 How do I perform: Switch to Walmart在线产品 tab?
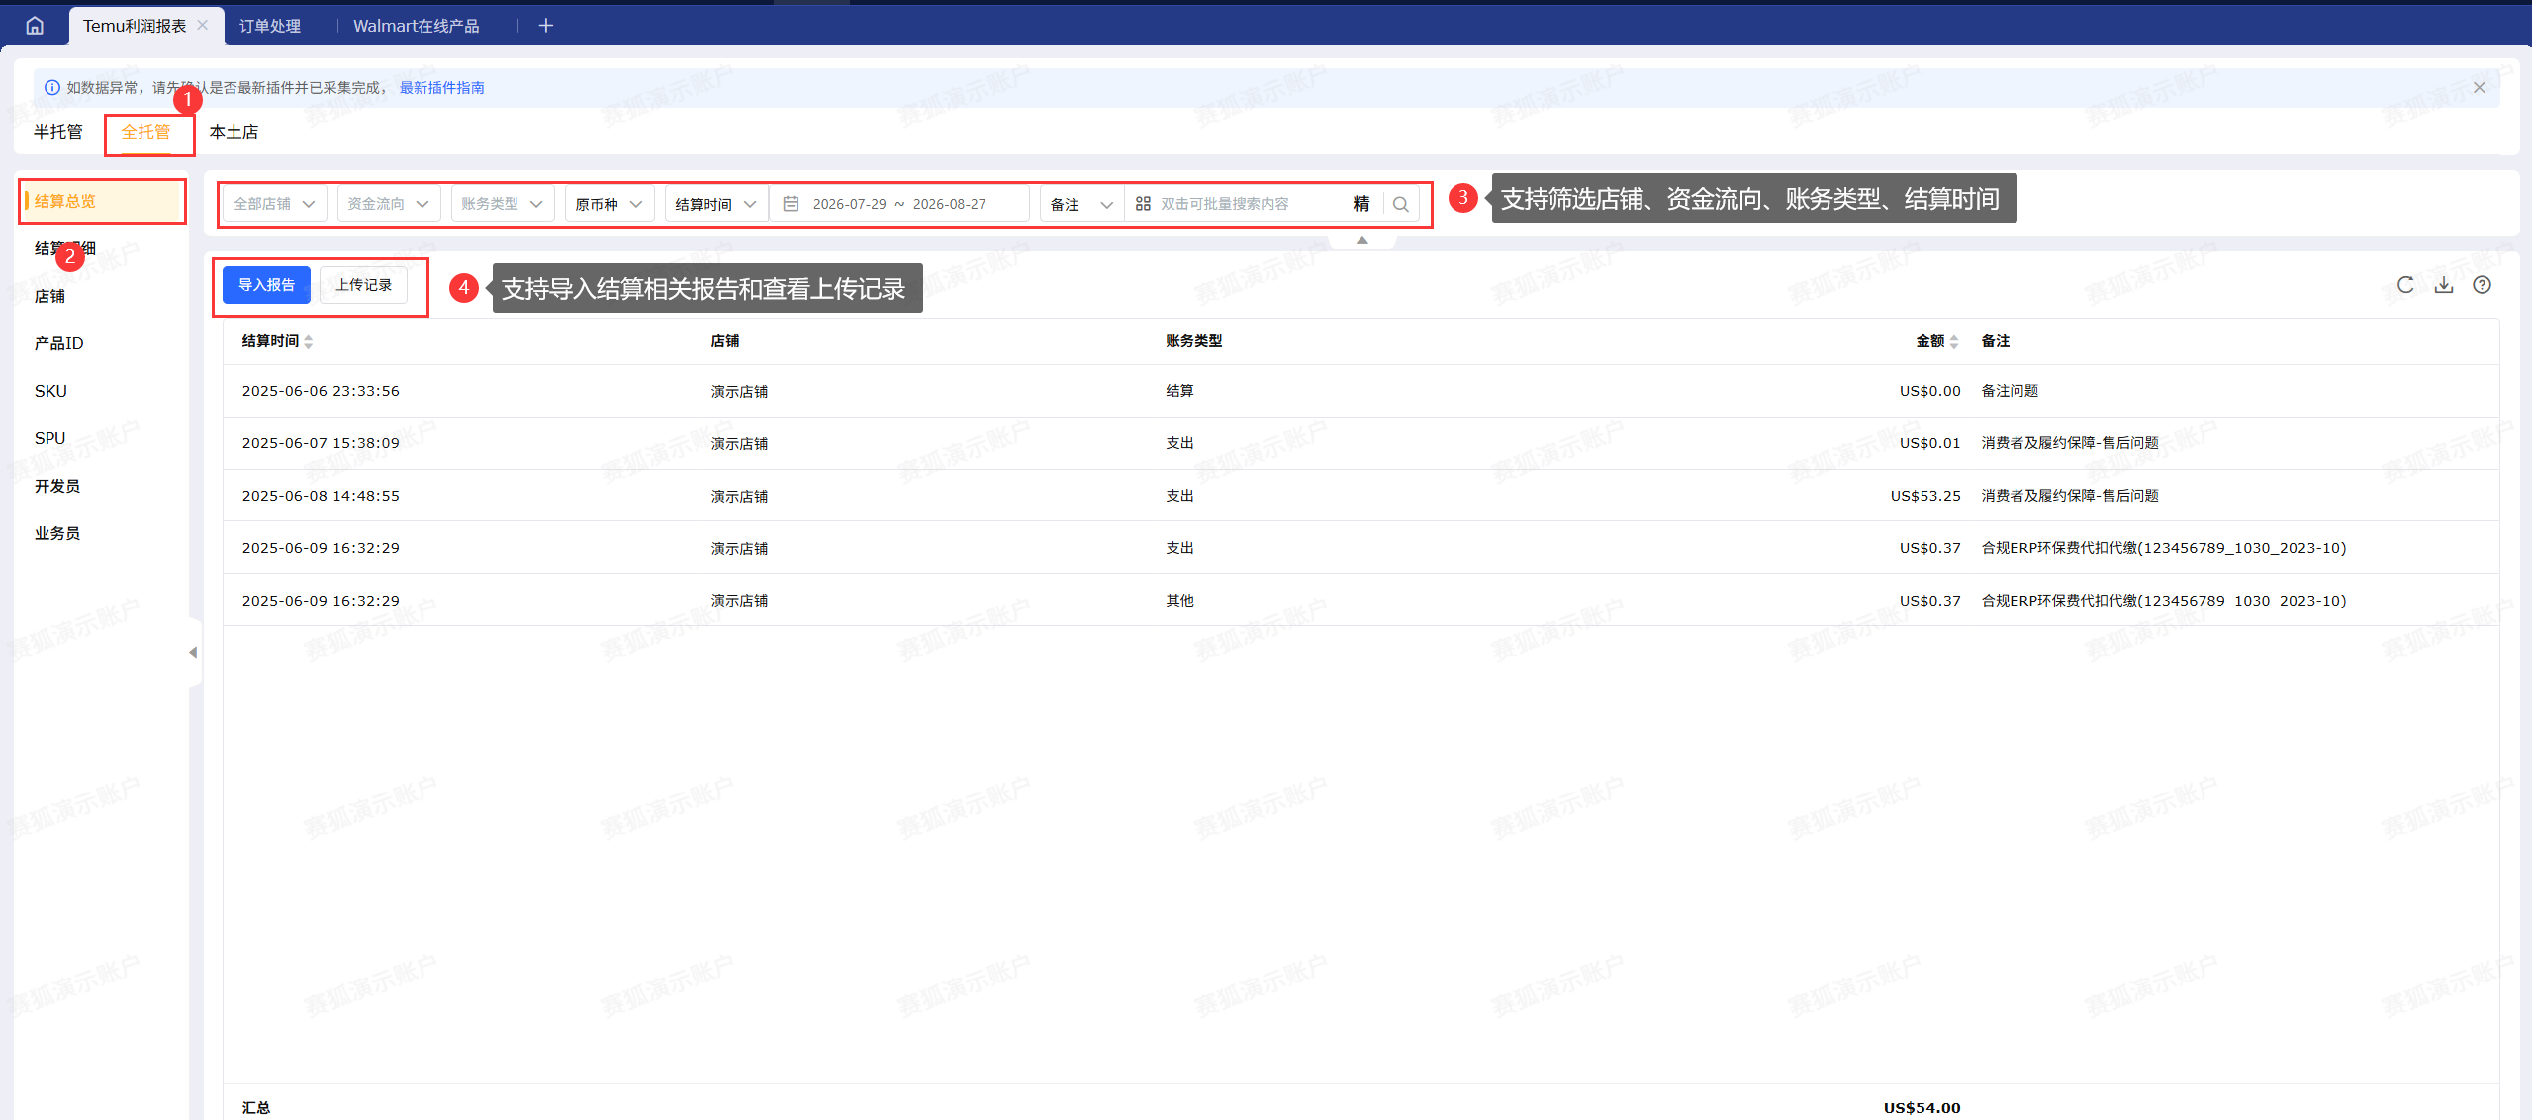(416, 26)
